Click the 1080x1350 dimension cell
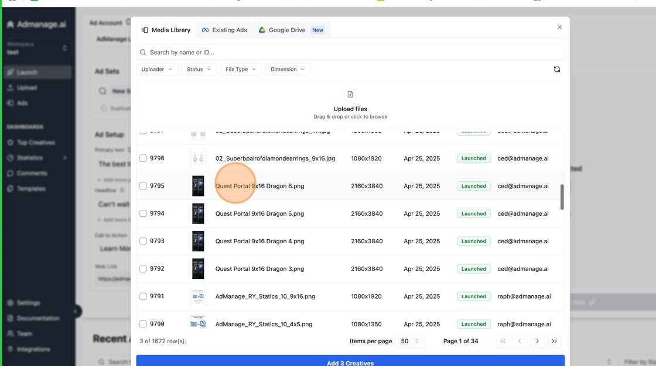Viewport: 656px width, 366px height. (367, 324)
